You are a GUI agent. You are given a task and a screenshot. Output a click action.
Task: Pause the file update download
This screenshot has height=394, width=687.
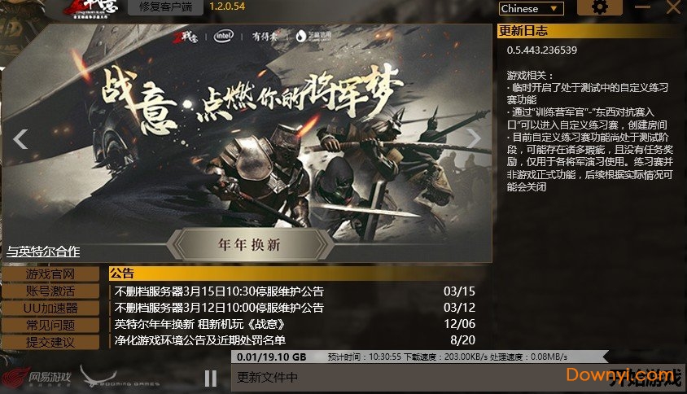211,379
